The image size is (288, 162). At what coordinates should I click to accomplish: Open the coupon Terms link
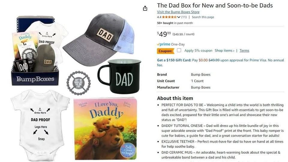[244, 51]
